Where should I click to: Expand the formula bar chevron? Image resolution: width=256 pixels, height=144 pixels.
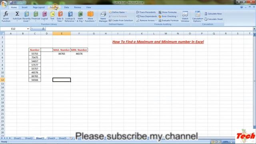(x=254, y=29)
